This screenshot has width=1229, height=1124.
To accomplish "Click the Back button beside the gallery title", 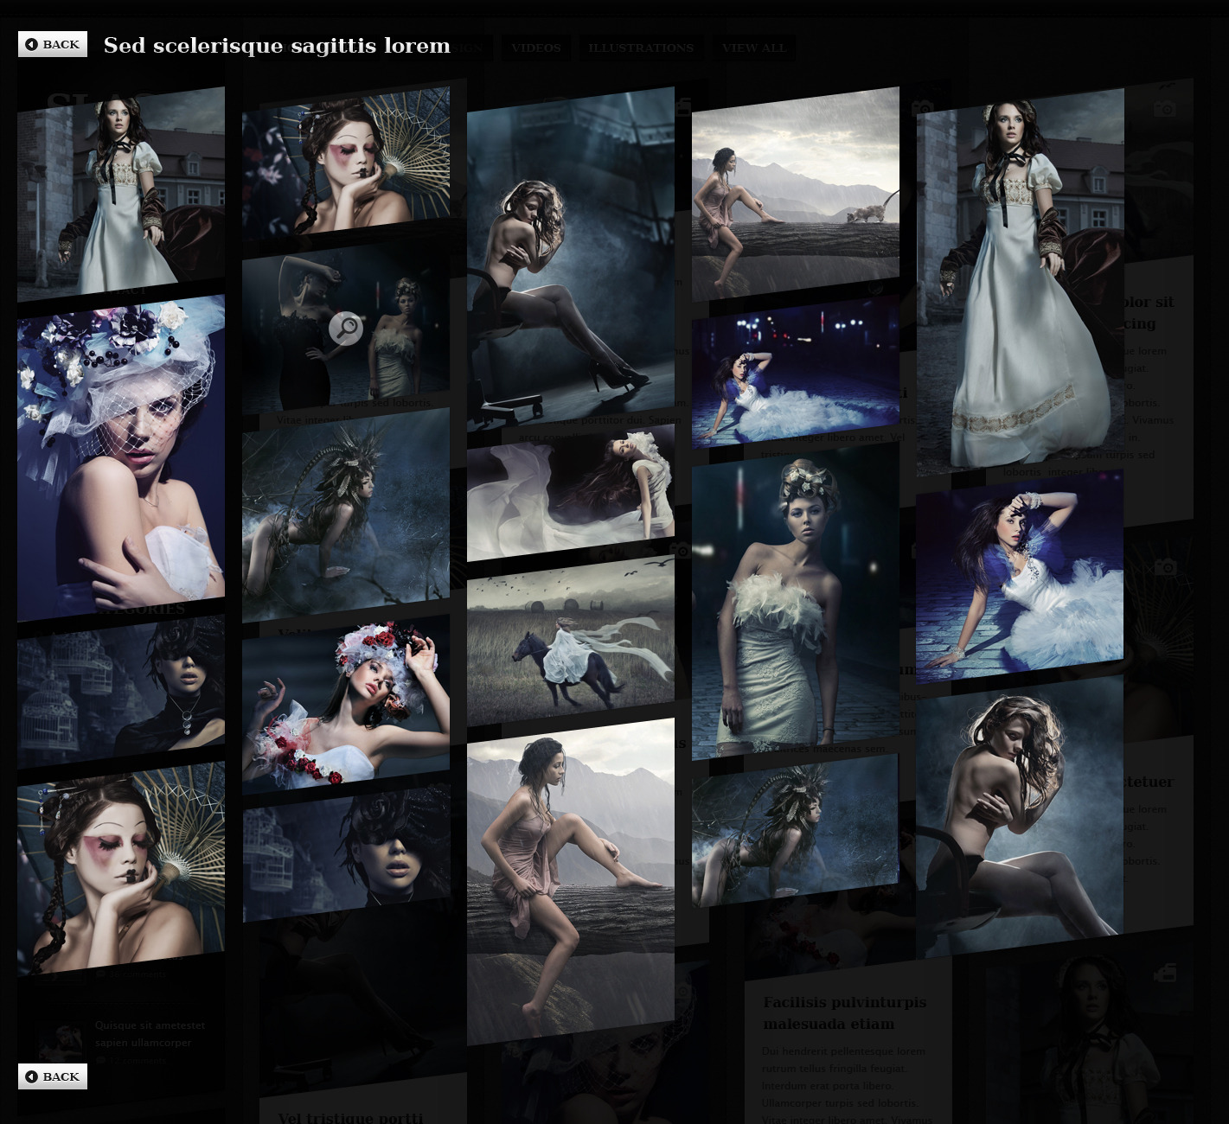I will point(53,44).
